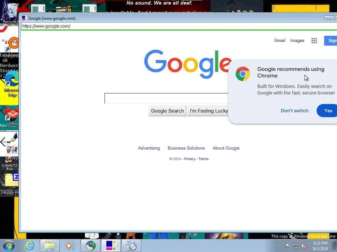Click the Google recommends using Chrome heading

[291, 73]
